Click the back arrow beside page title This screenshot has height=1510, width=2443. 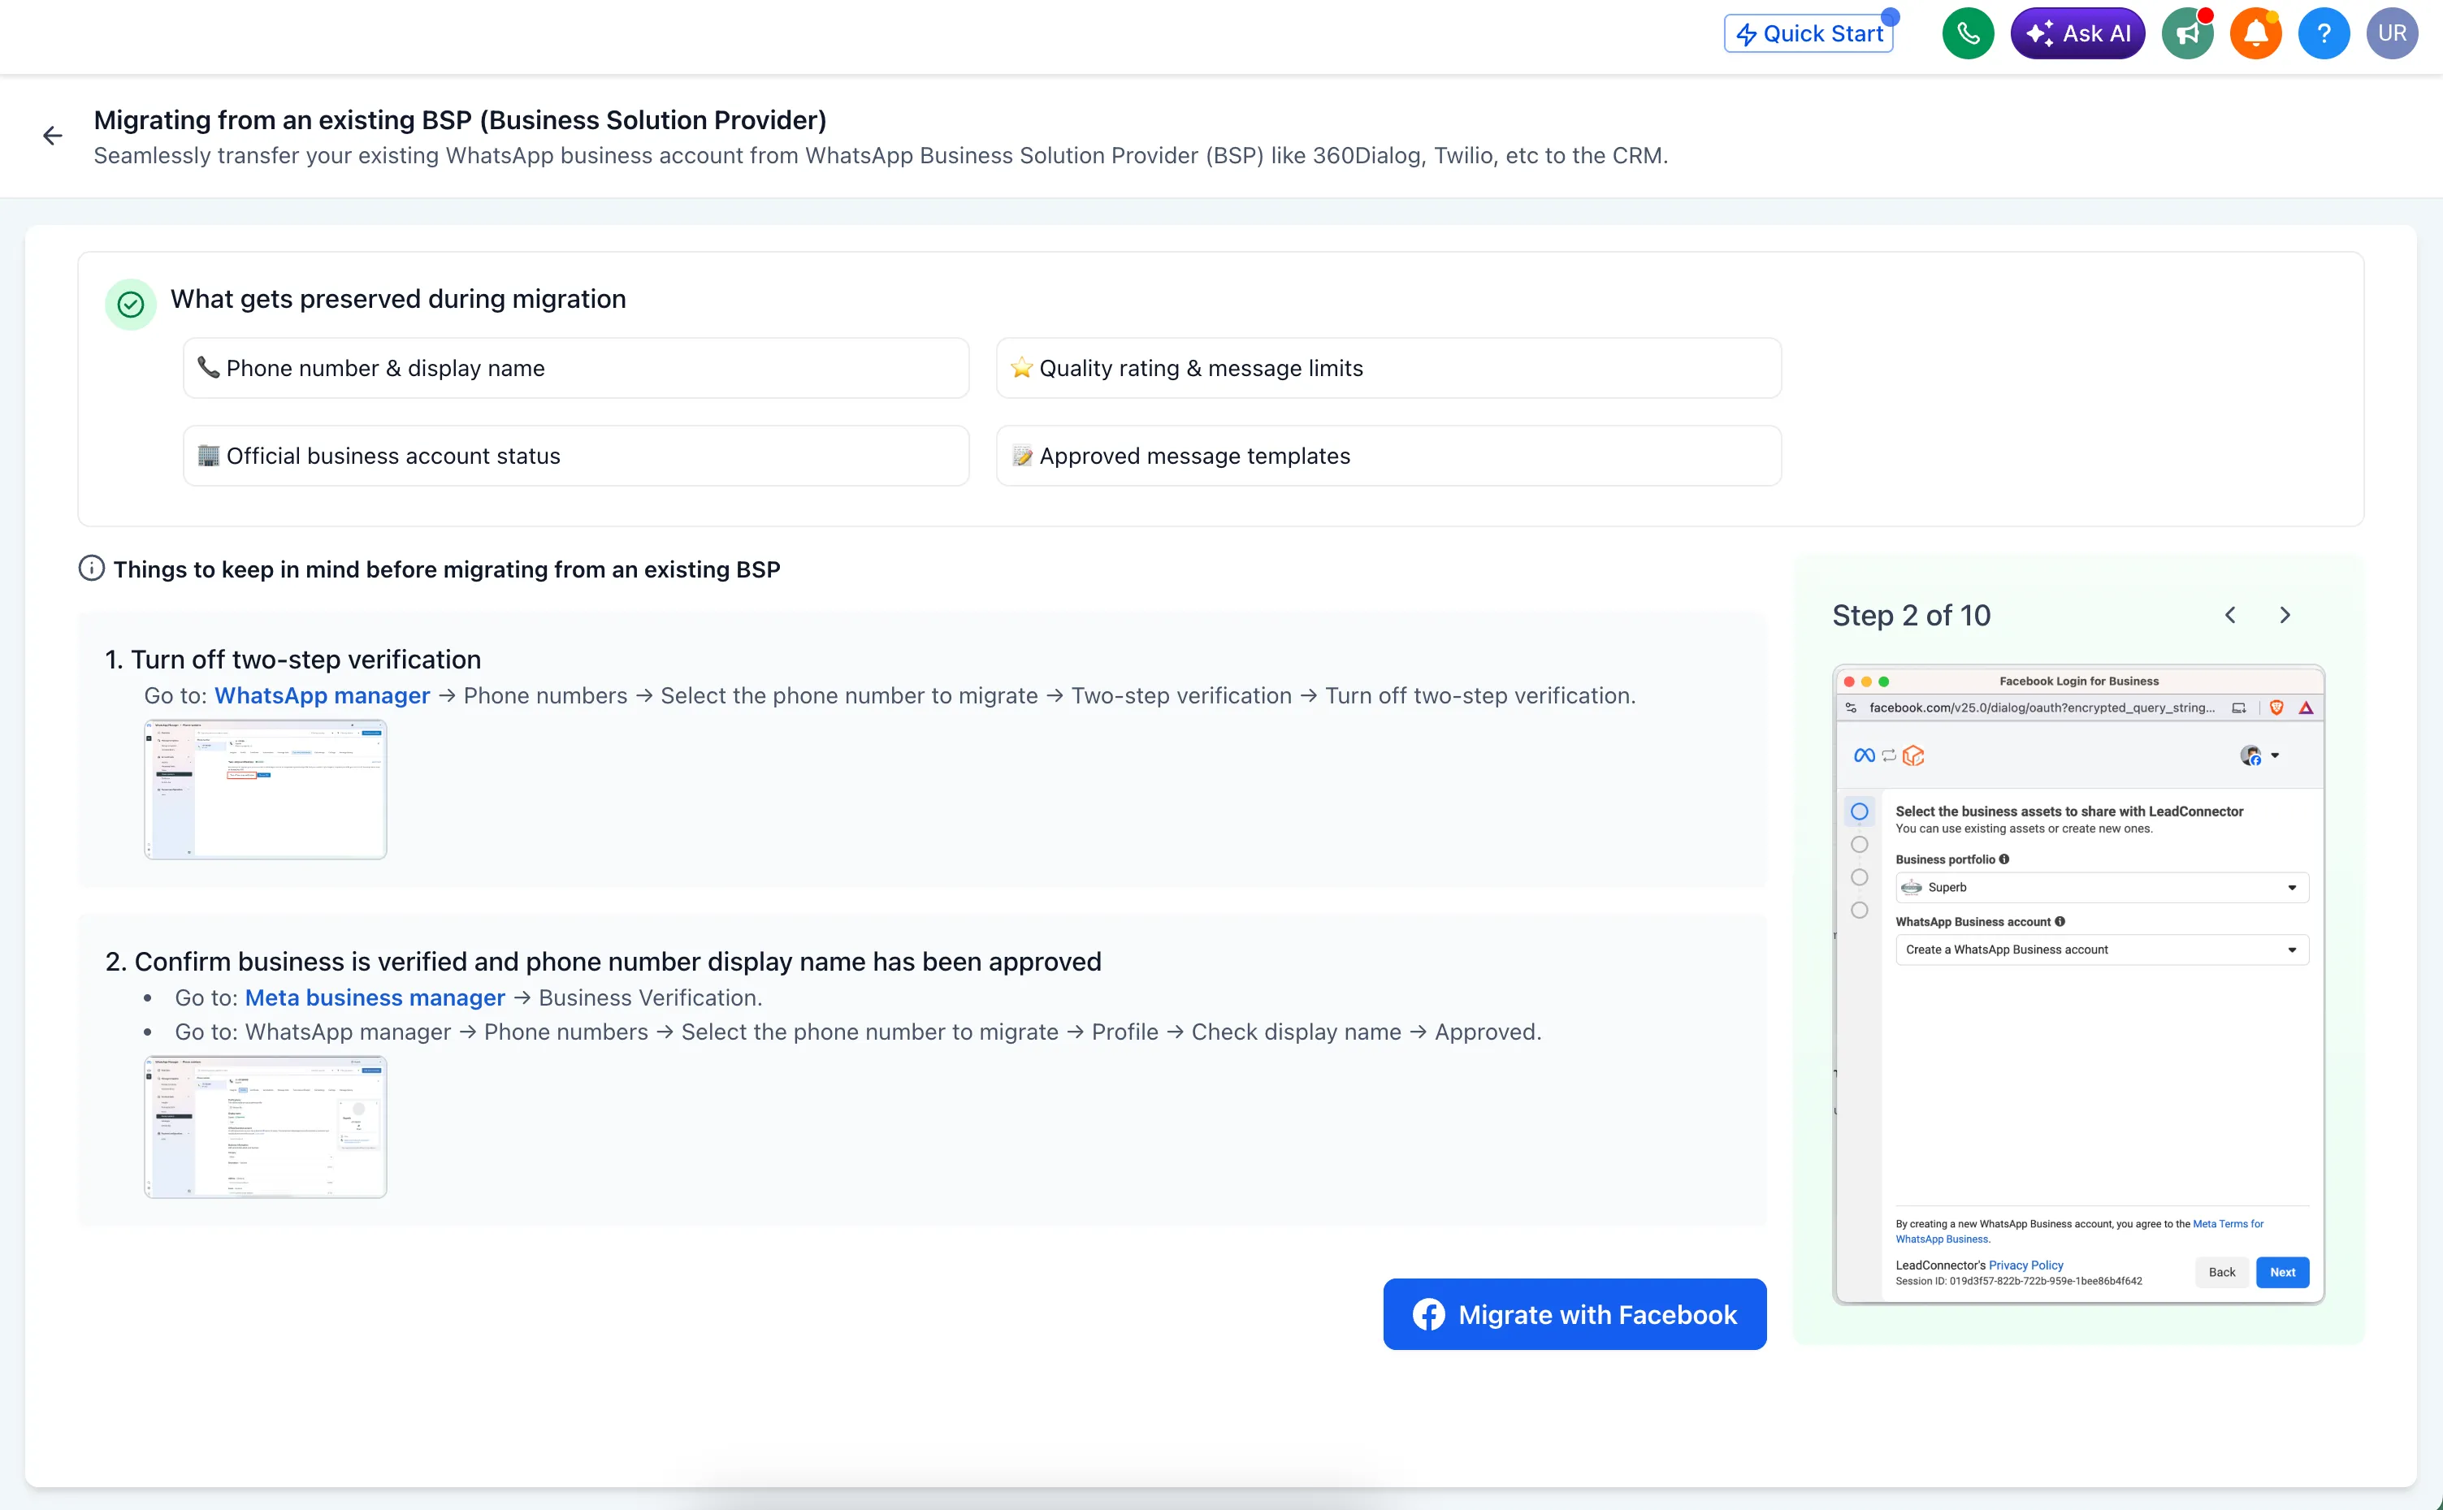click(53, 136)
